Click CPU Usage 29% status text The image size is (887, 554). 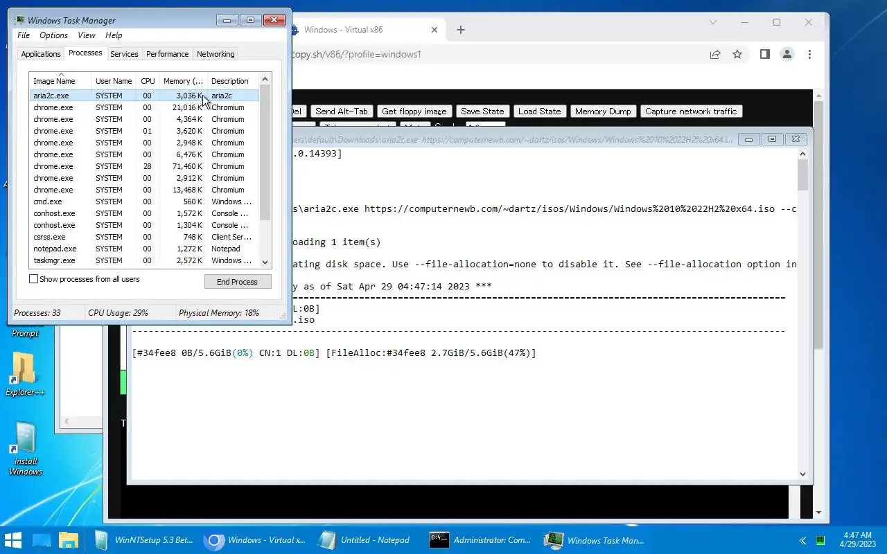click(x=118, y=313)
